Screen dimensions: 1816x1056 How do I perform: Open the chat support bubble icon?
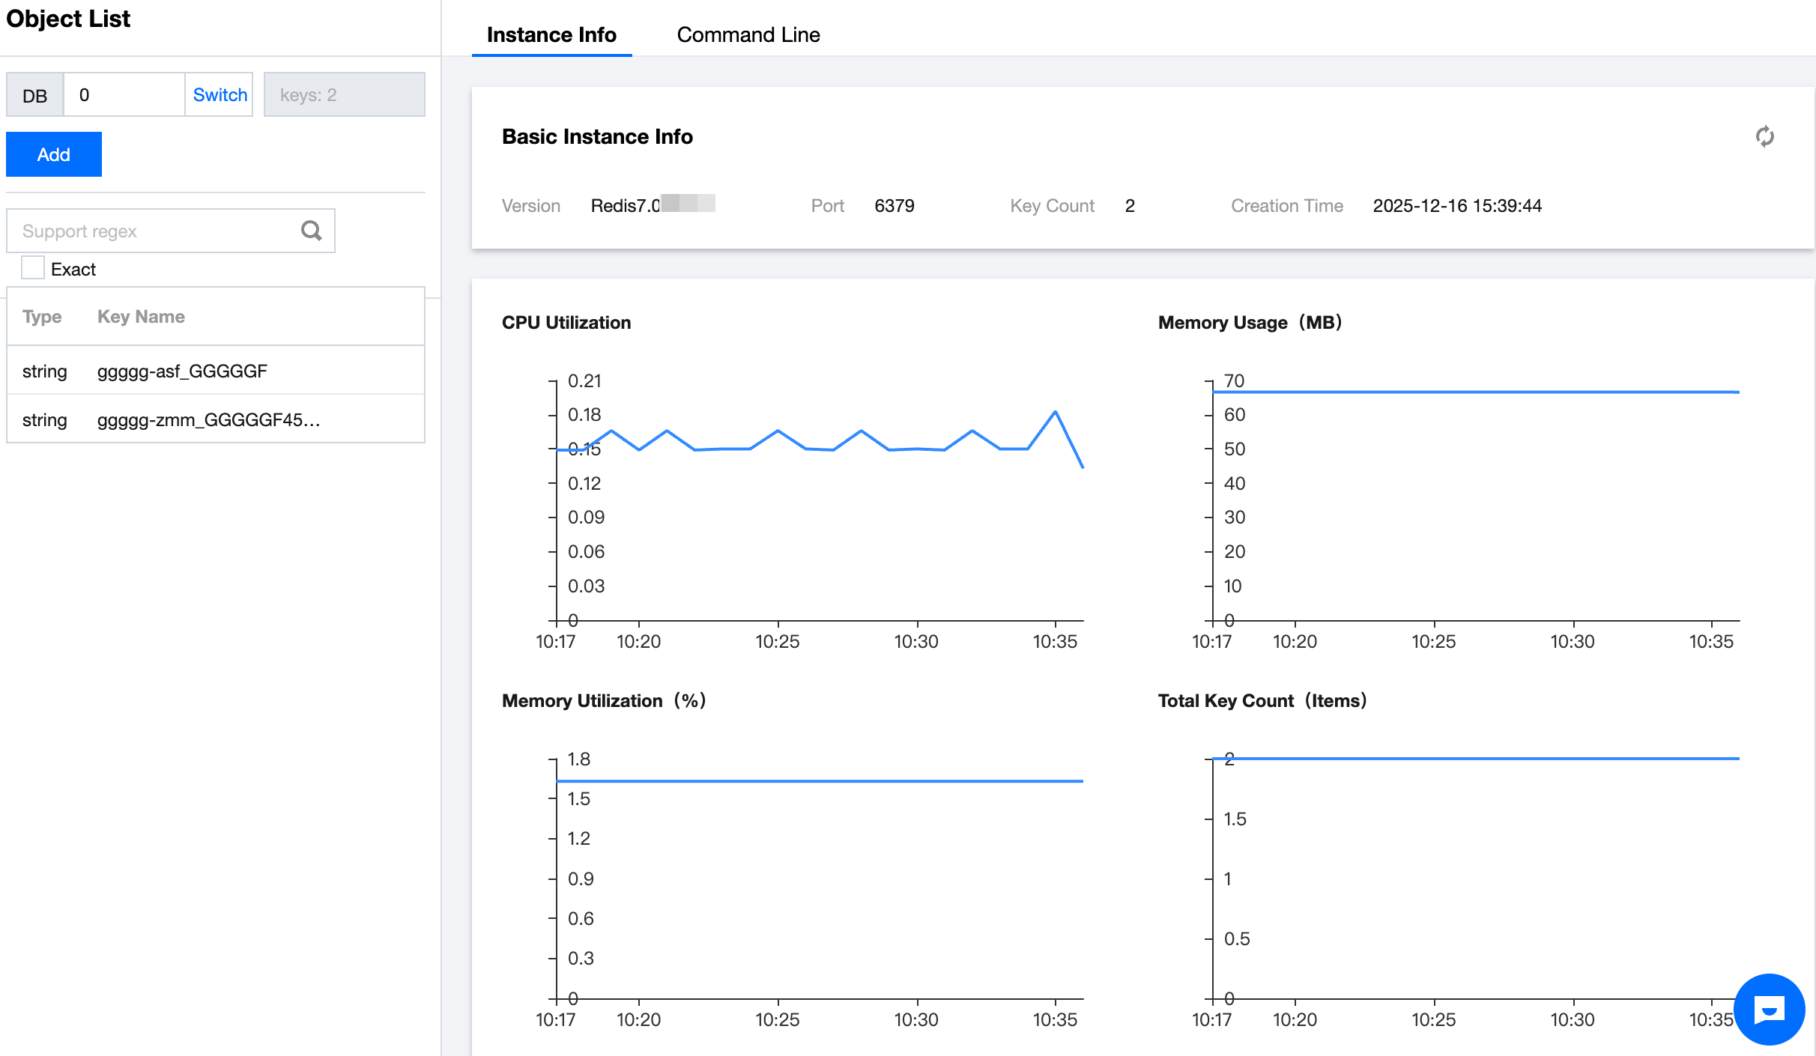(x=1769, y=1010)
